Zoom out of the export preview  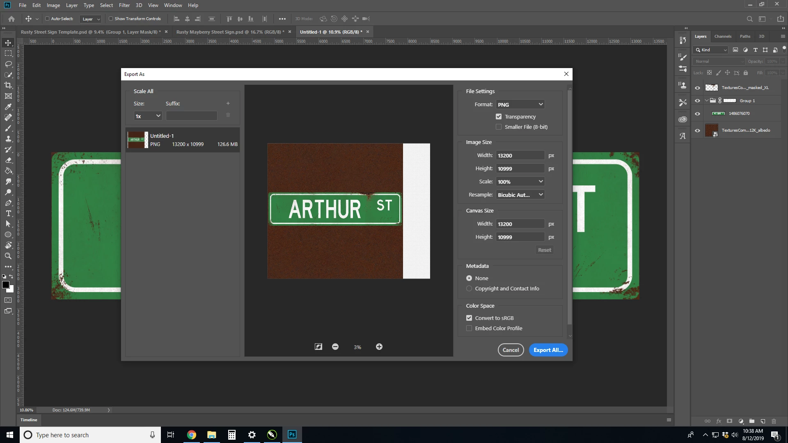click(x=335, y=347)
